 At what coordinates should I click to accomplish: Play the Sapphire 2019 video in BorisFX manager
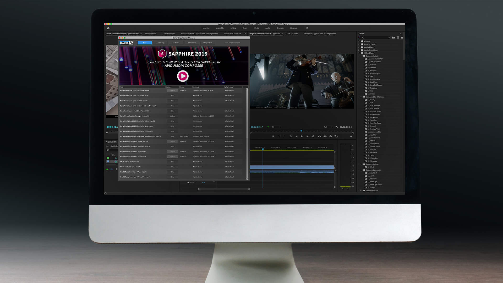point(183,76)
